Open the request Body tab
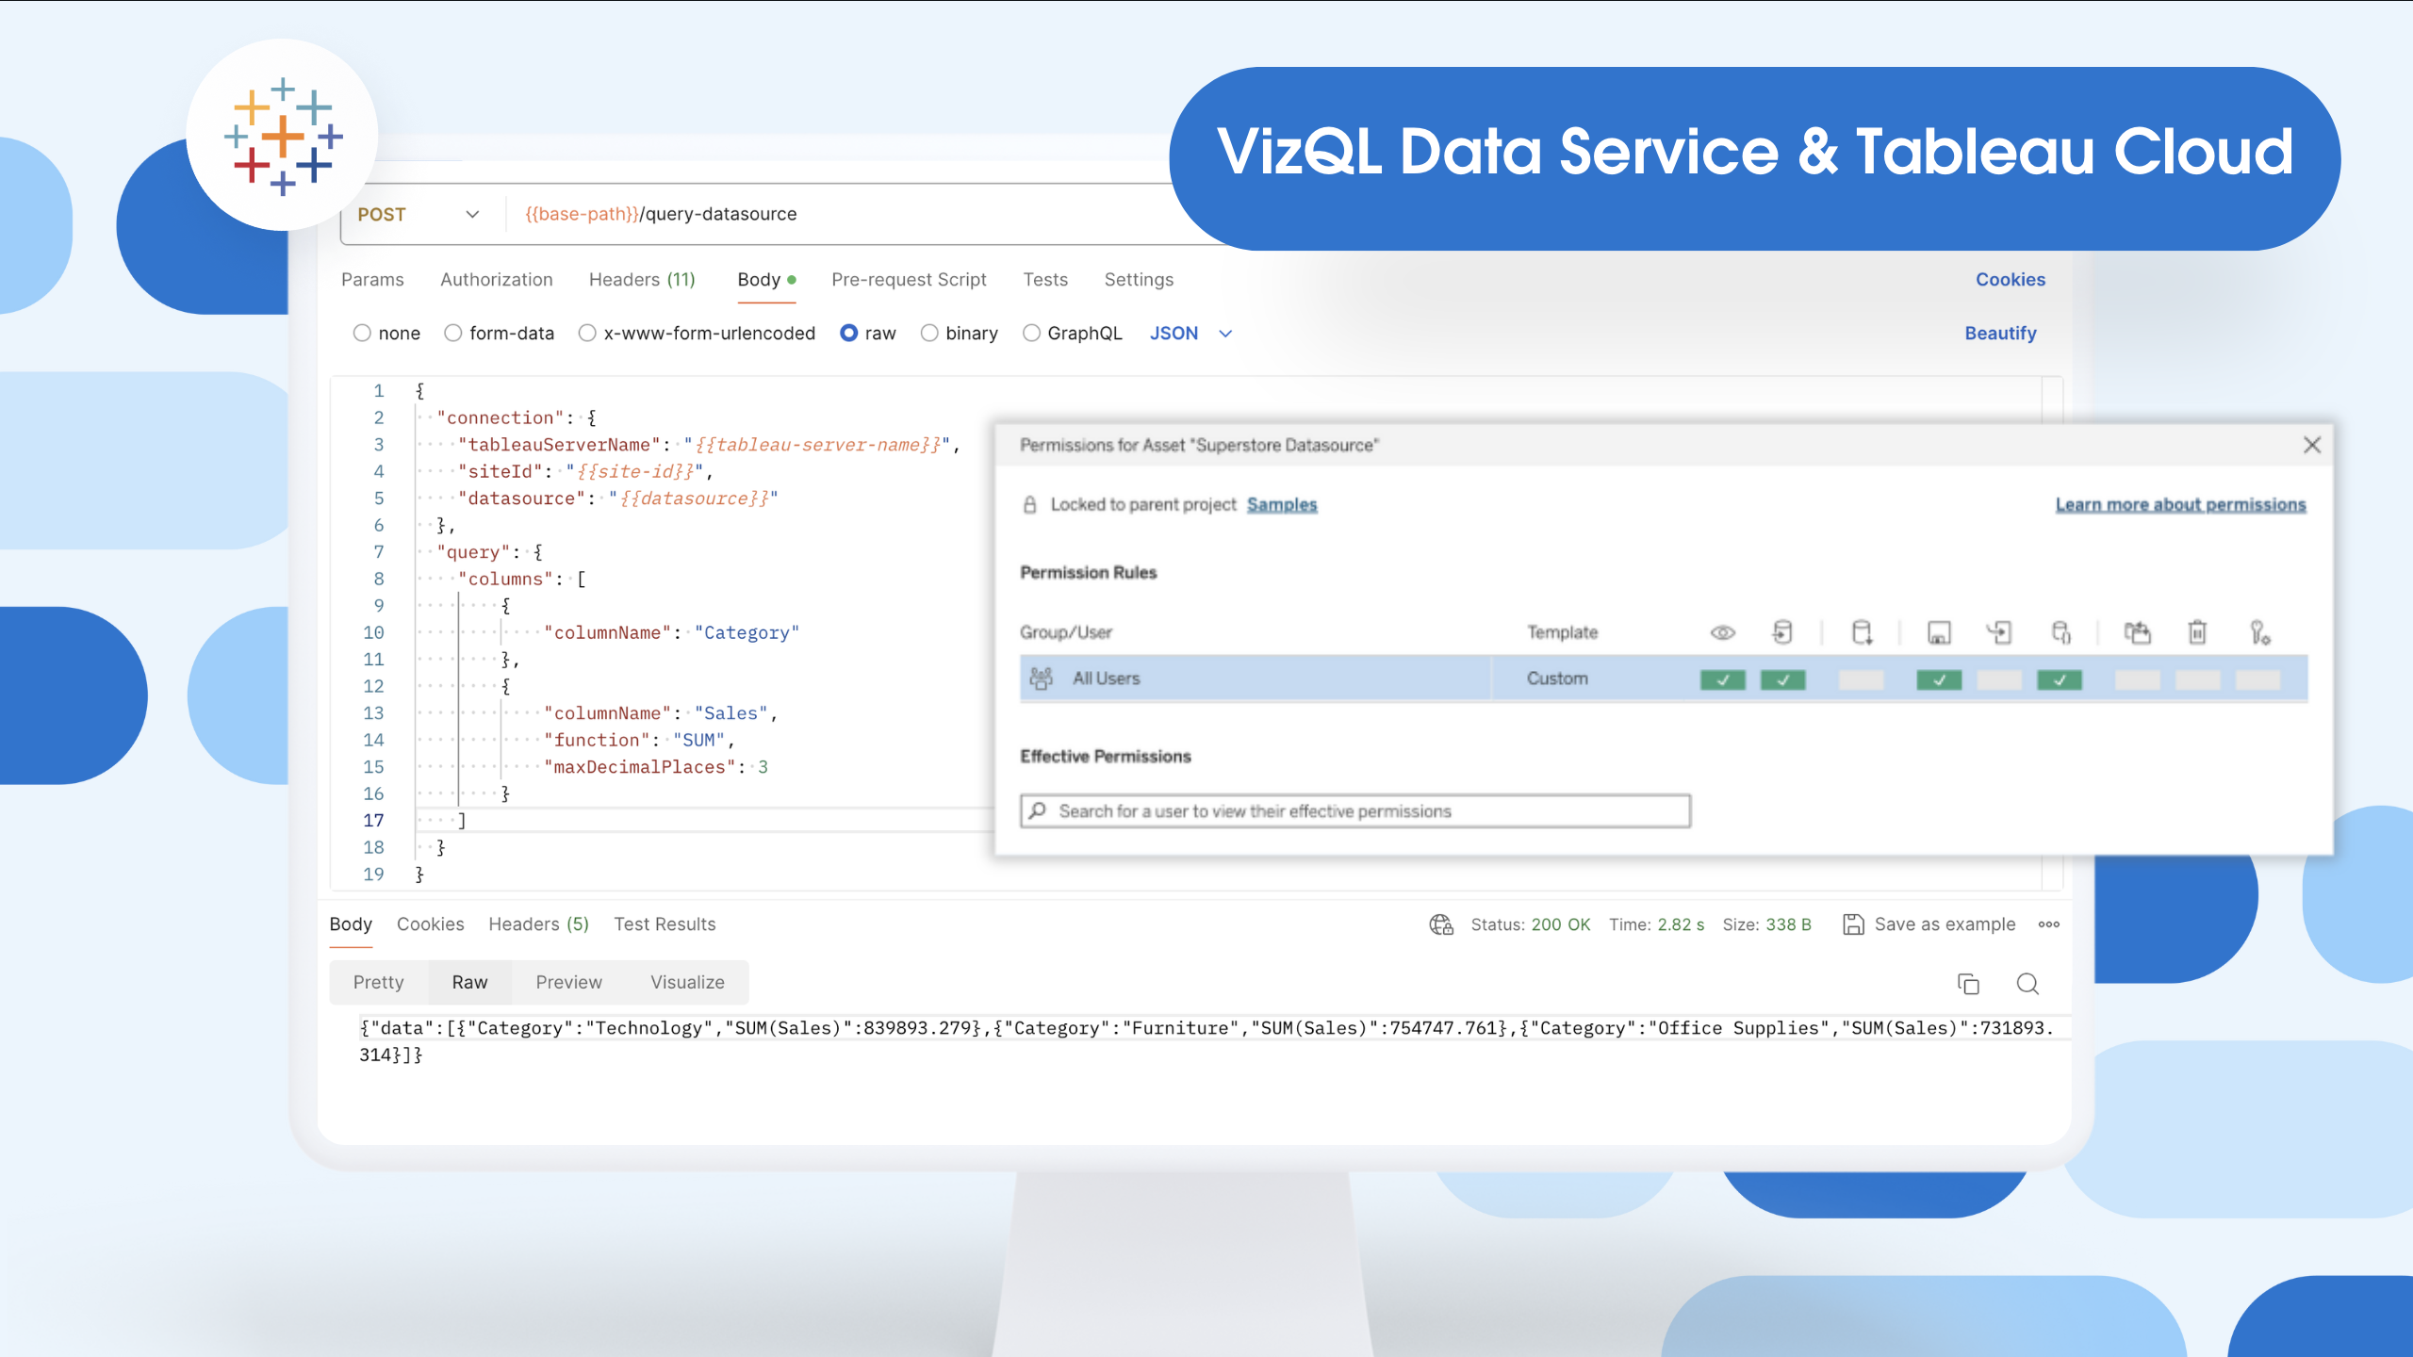This screenshot has width=2413, height=1357. pos(766,280)
